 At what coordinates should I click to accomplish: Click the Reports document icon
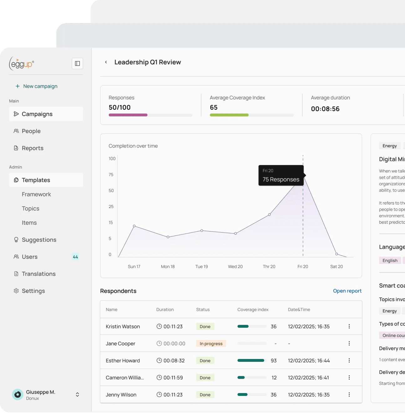coord(16,148)
